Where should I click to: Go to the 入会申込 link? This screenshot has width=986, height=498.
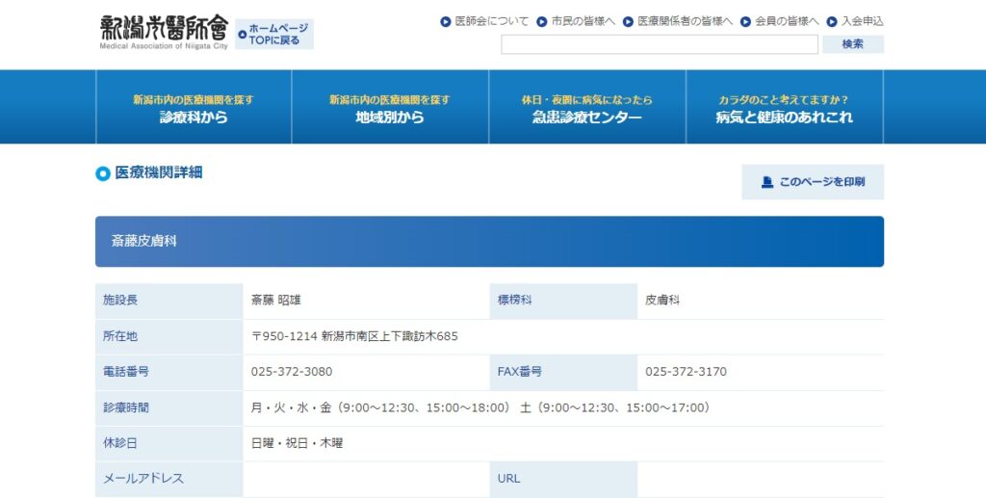[x=862, y=21]
